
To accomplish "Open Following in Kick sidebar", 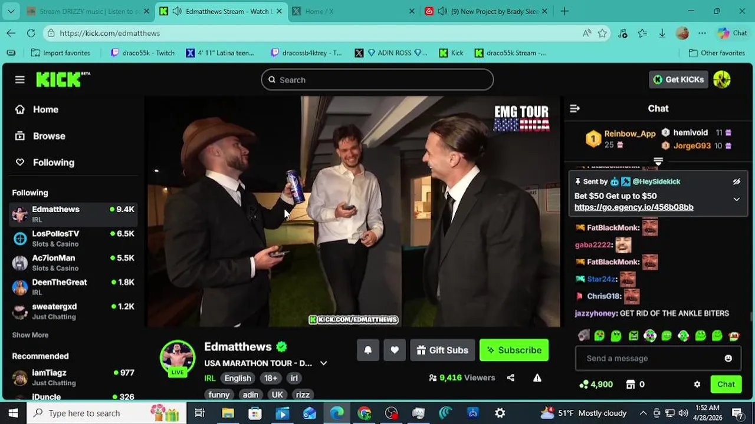I will click(x=45, y=163).
